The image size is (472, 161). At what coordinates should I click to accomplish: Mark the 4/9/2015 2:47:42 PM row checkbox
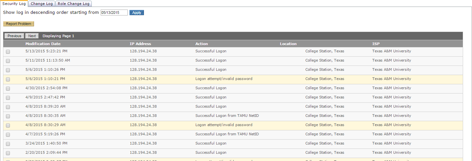[8, 98]
